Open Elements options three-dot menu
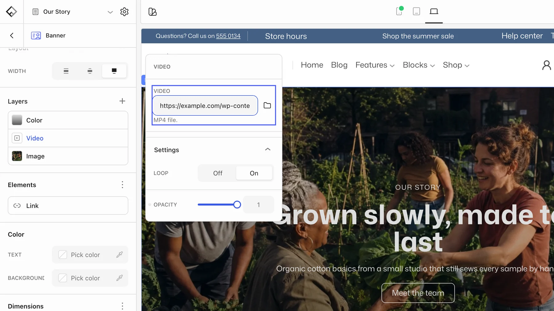The width and height of the screenshot is (554, 311). [122, 185]
